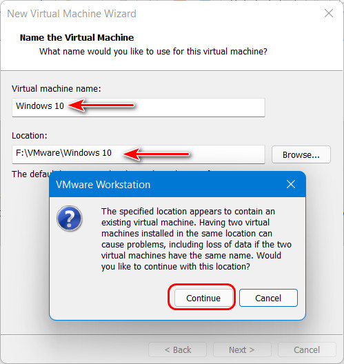Viewport: 344px width, 364px height.
Task: Go to previous step with < Back
Action: pos(178,350)
